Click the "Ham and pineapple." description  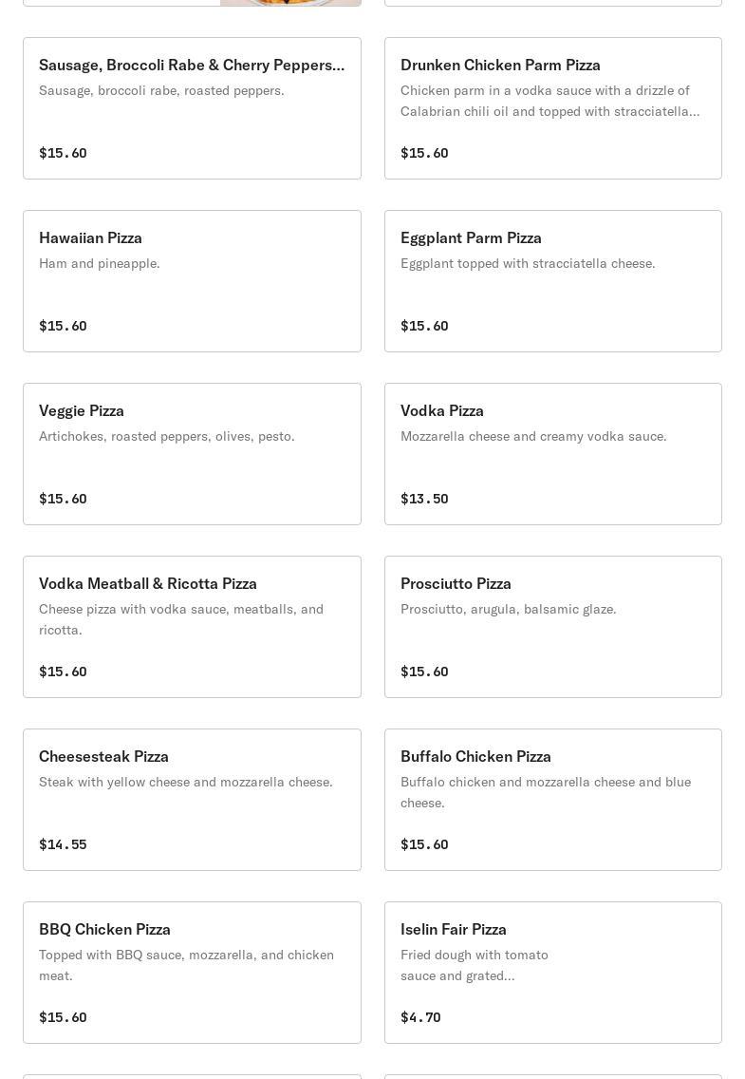click(x=100, y=263)
